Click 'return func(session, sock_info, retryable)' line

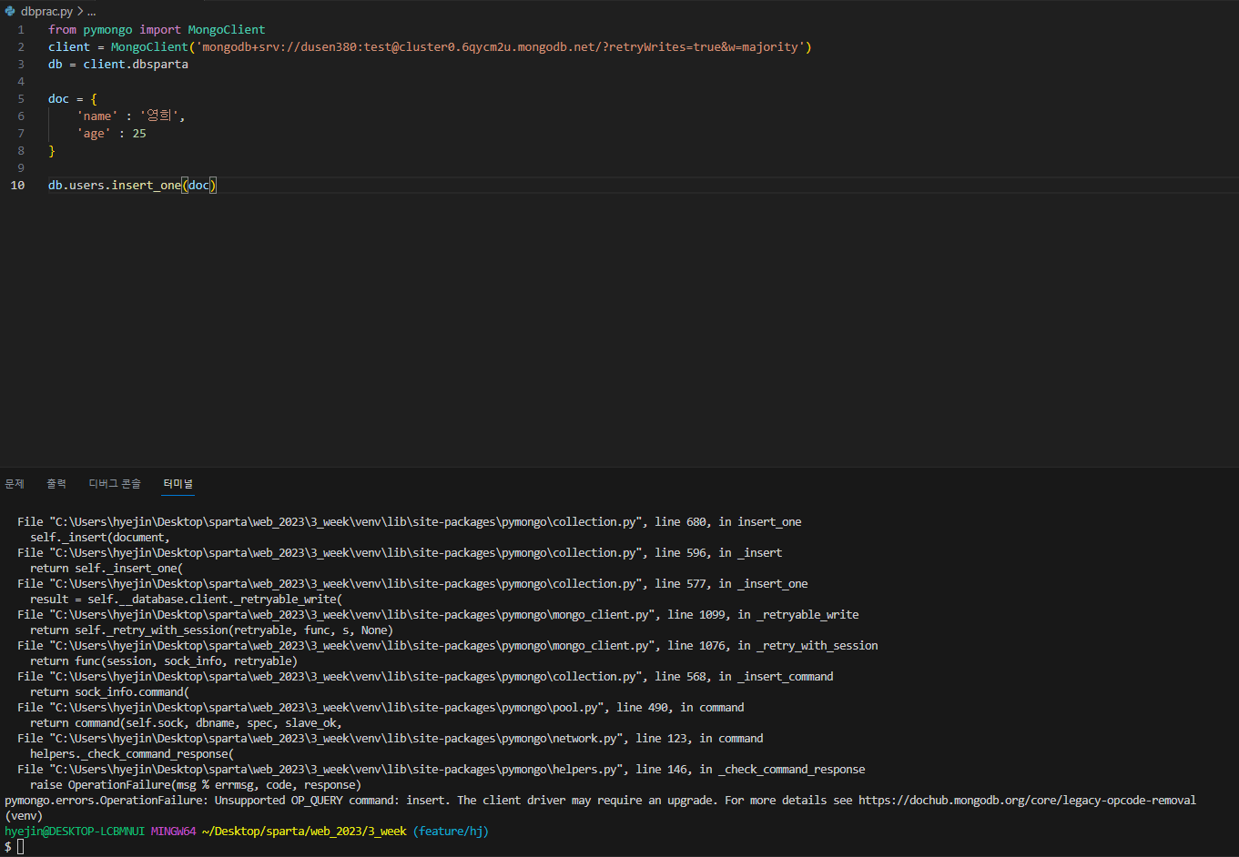164,661
